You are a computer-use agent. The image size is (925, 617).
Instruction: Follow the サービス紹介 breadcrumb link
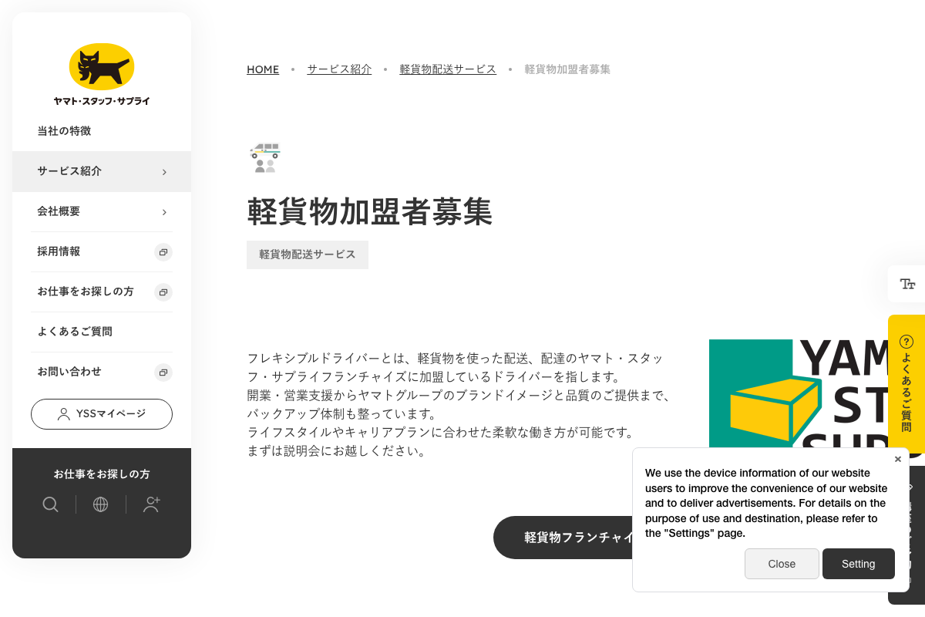[x=339, y=69]
